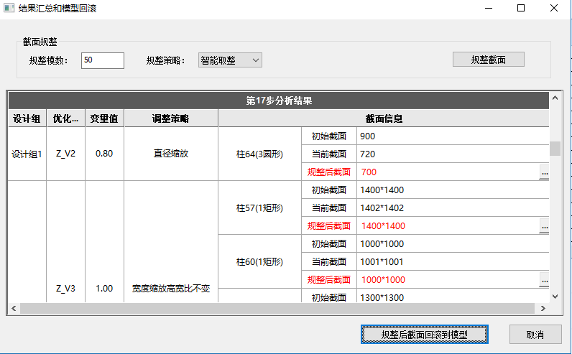
Task: Click the horizontal scrollbar thumb
Action: 277,308
